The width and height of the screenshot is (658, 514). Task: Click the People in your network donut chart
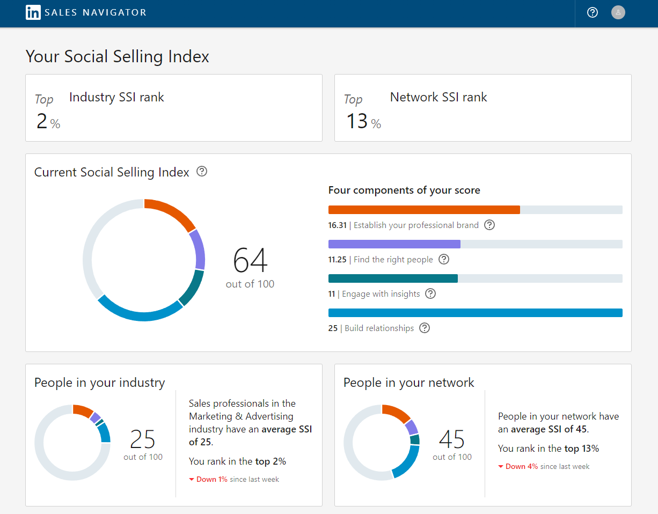(382, 441)
